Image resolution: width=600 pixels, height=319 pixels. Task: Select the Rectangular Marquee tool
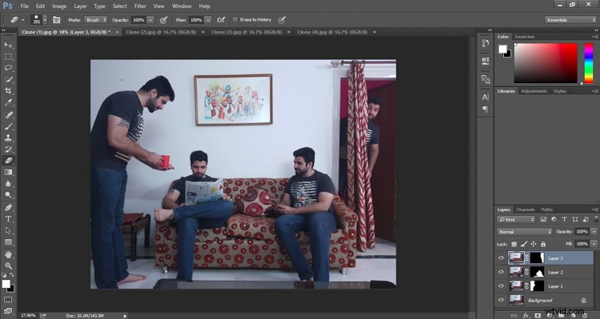[8, 57]
